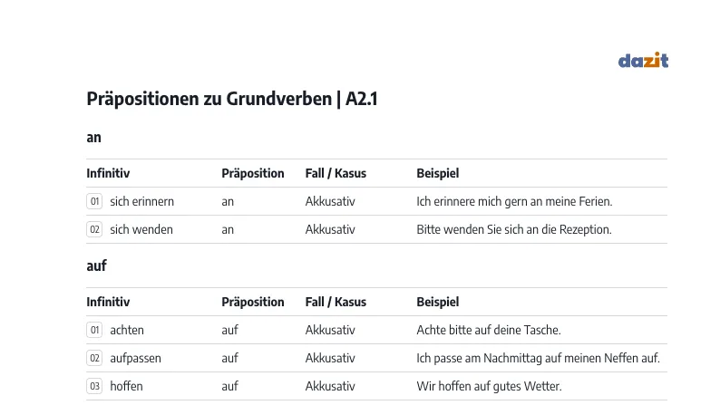Click the 'an' section heading
720x405 pixels.
coord(93,137)
